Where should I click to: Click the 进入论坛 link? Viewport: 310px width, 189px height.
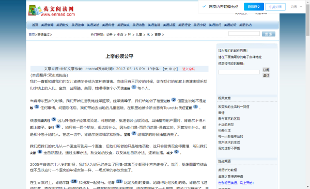coord(189,69)
